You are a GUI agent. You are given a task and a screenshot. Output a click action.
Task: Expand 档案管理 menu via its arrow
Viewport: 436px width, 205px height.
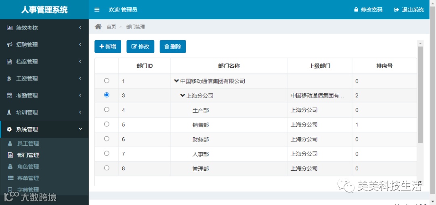pos(80,62)
